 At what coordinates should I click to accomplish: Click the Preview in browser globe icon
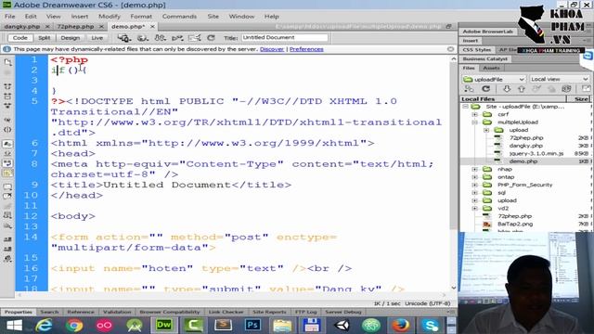(x=142, y=37)
